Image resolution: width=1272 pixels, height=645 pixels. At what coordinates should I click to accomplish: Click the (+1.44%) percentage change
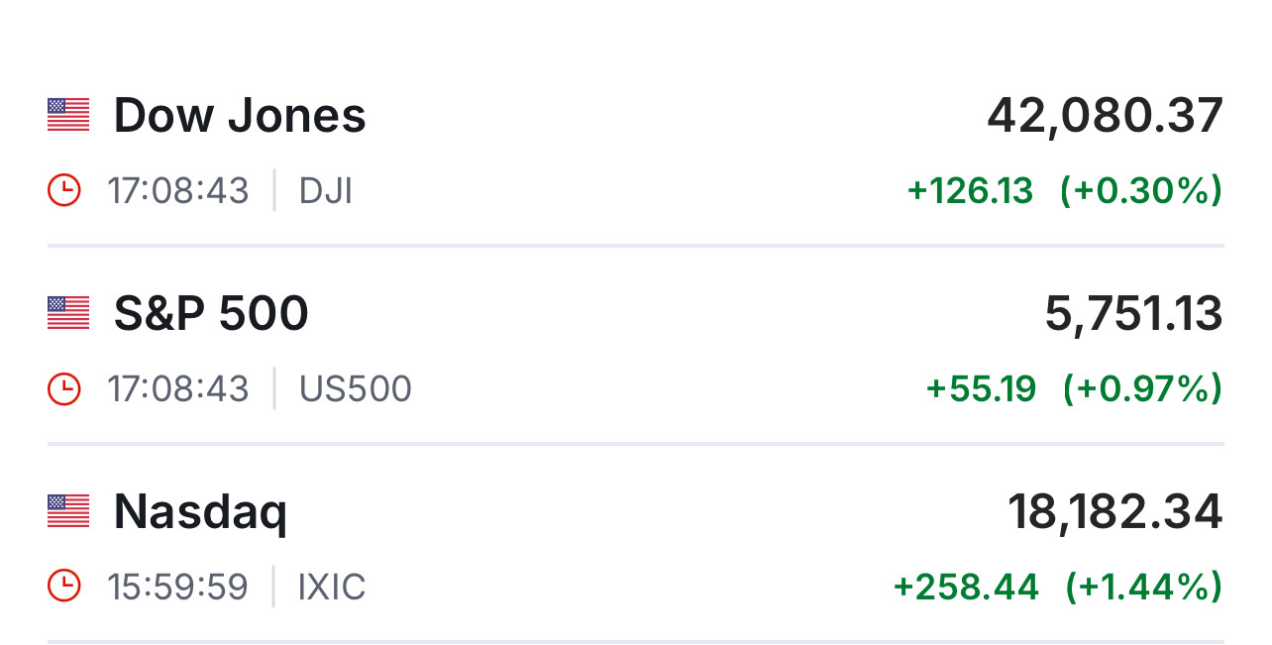pos(1143,587)
